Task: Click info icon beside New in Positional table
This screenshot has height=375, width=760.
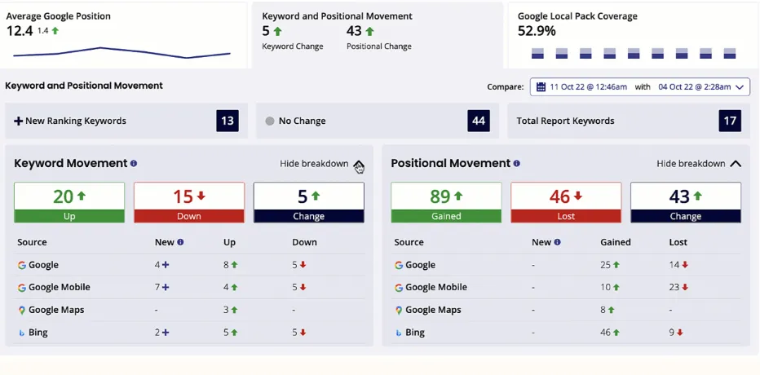Action: click(557, 242)
